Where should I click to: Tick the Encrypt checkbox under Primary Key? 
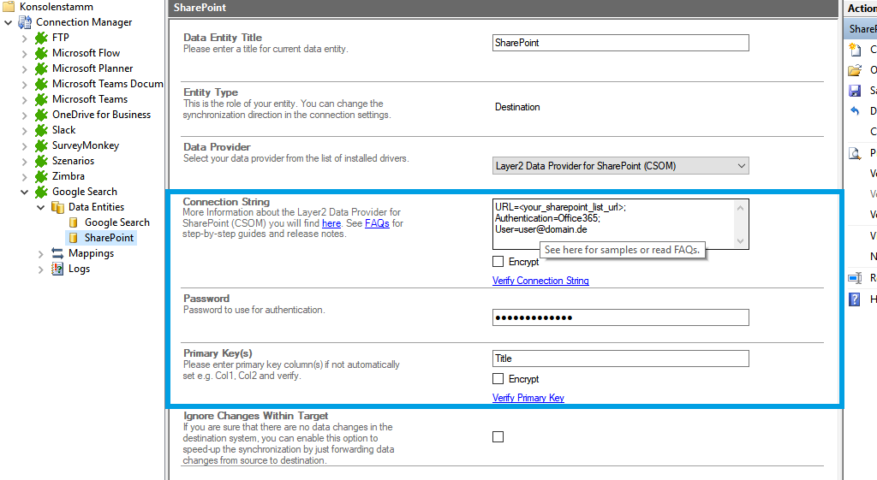498,379
